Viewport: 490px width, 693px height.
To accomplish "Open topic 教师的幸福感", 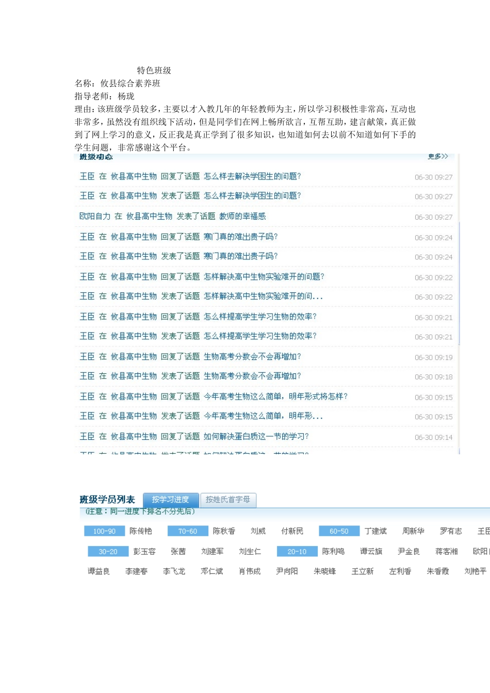I will (x=242, y=217).
